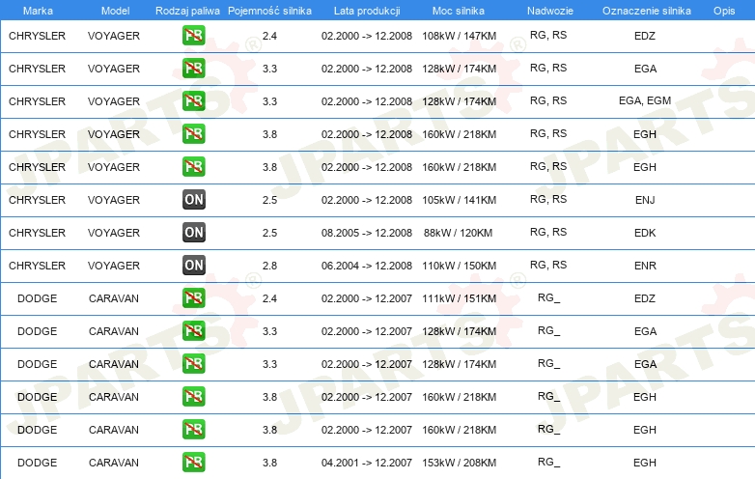Click the 04.2001 -> 12.2007 production years cell

pyautogui.click(x=366, y=463)
